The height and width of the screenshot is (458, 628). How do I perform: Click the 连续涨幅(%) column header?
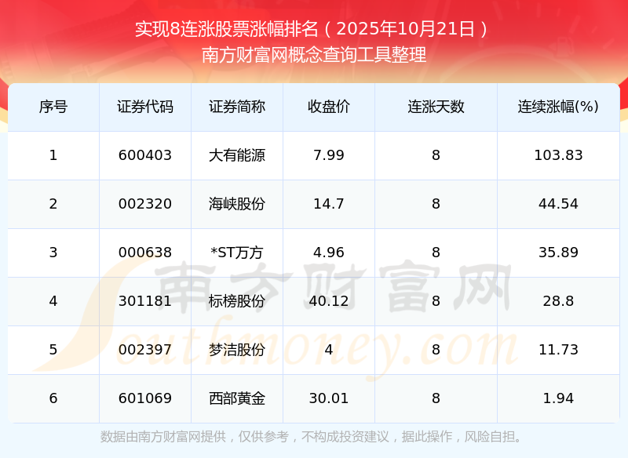click(x=558, y=107)
